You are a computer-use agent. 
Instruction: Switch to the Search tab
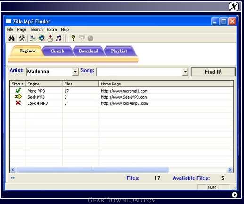tap(57, 51)
